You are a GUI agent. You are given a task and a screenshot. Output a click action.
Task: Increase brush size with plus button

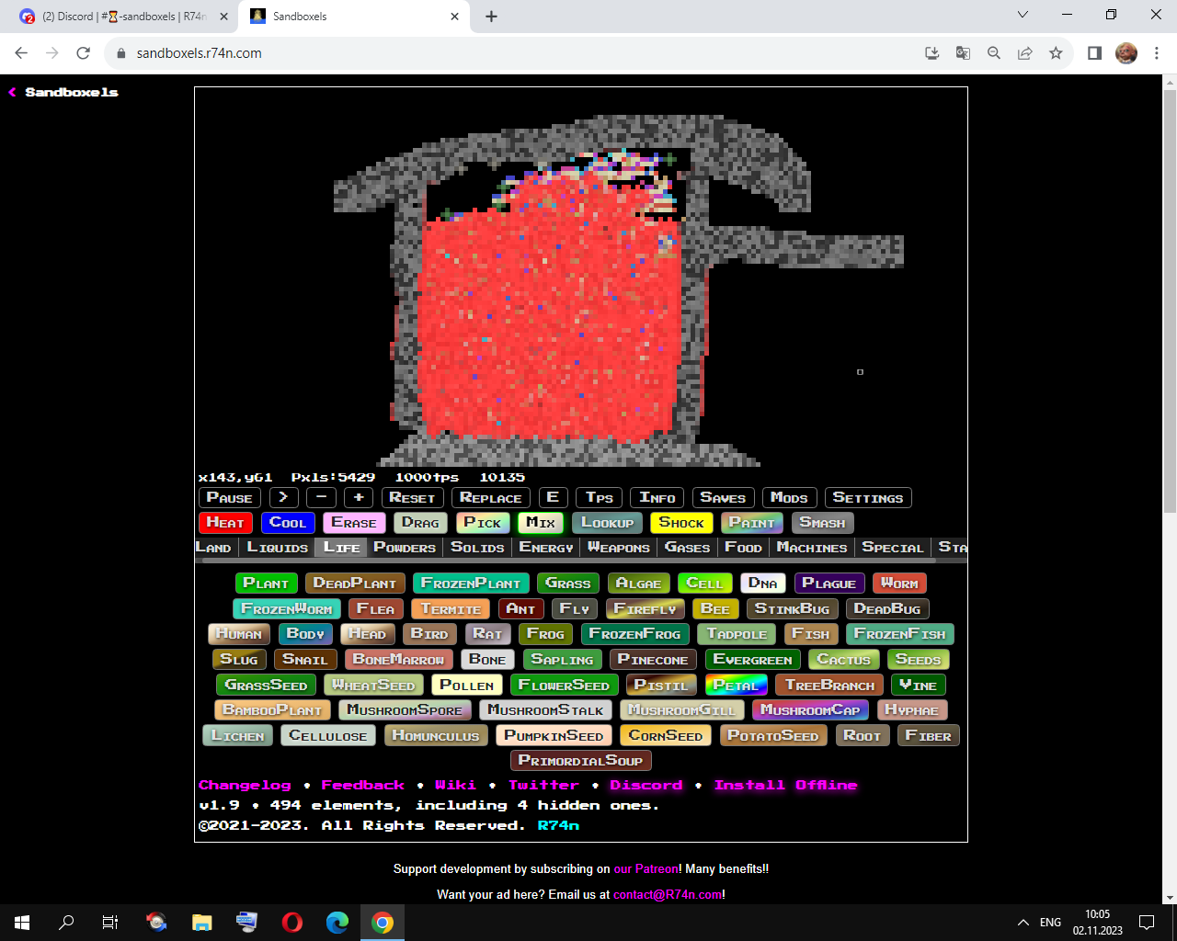359,498
